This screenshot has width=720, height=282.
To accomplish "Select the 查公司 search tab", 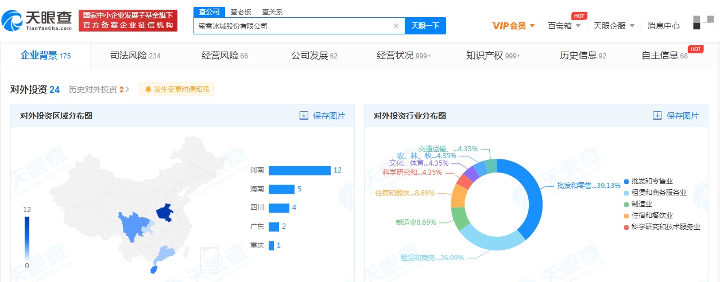I will [209, 12].
